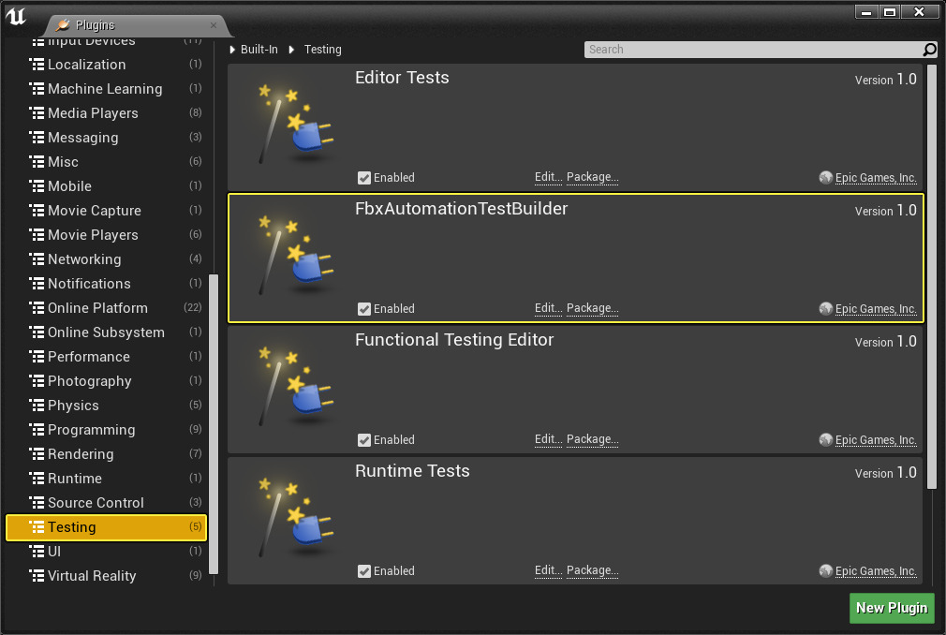Click the New Plugin button
The image size is (946, 635).
click(x=891, y=608)
